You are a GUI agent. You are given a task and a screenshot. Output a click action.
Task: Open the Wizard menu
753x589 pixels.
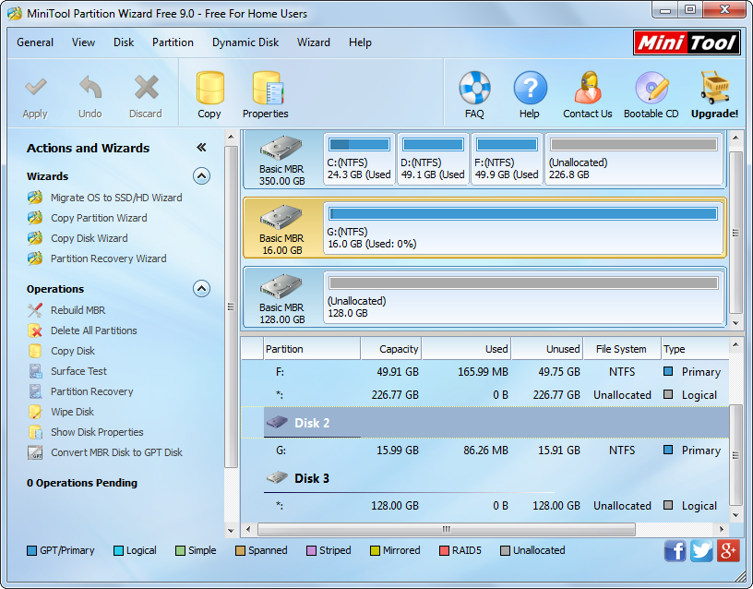pyautogui.click(x=314, y=42)
